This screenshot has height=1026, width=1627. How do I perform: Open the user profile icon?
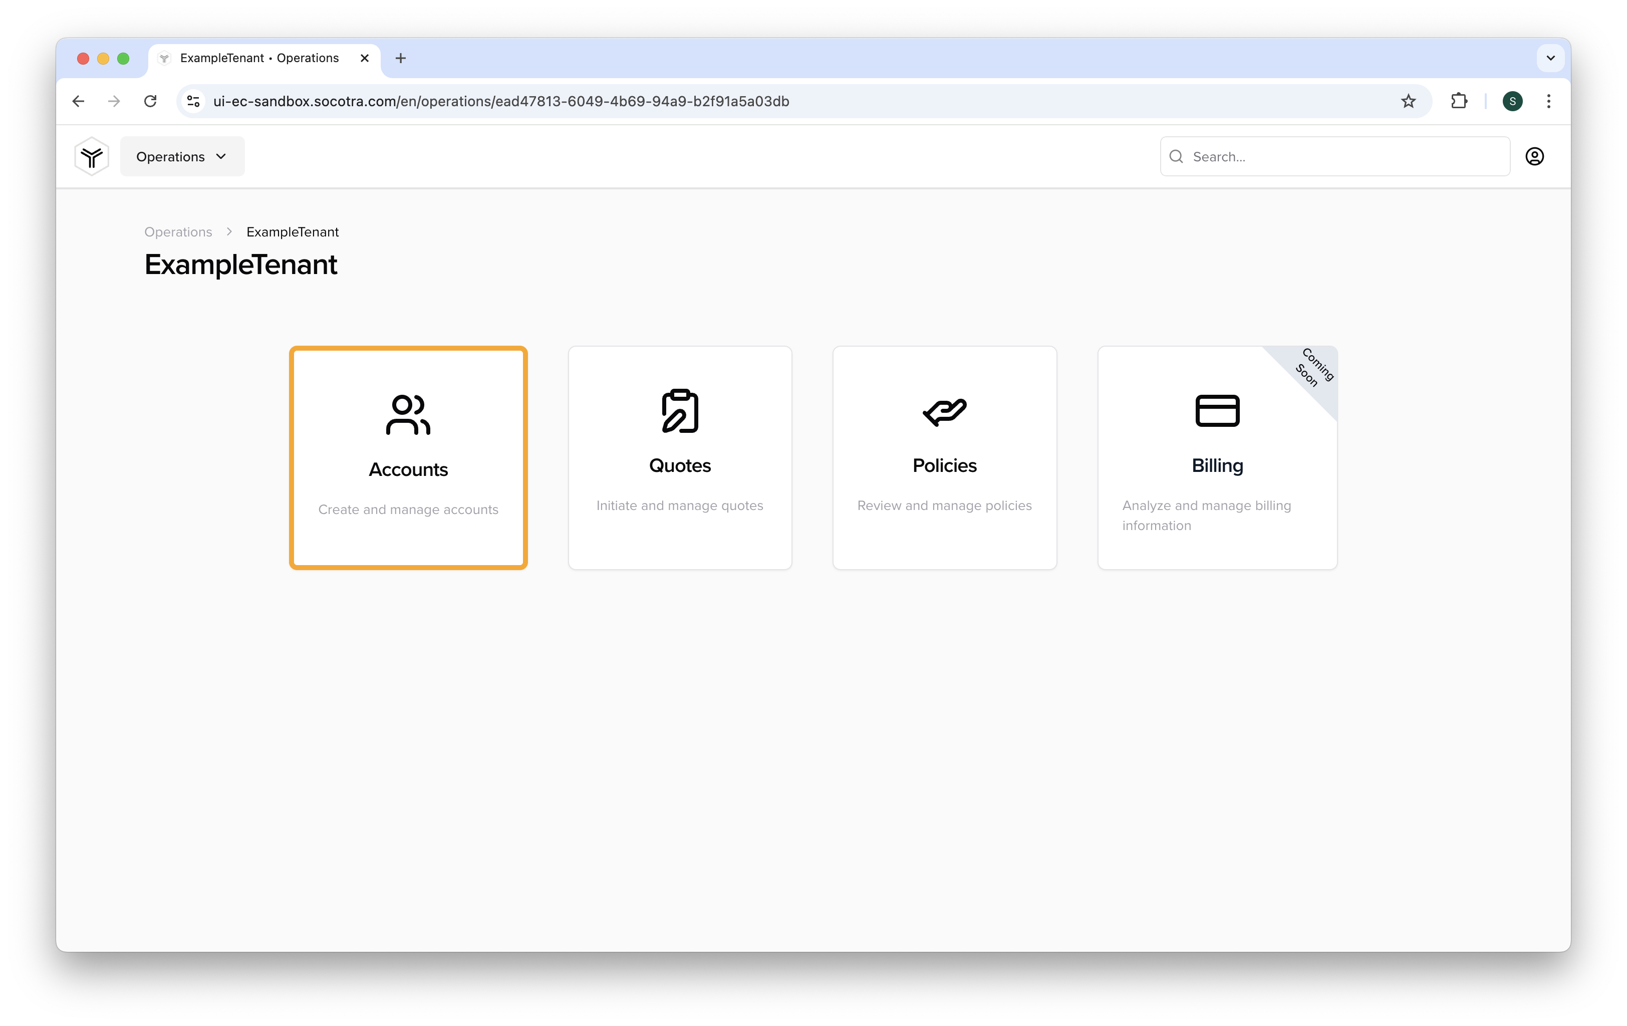click(1535, 155)
